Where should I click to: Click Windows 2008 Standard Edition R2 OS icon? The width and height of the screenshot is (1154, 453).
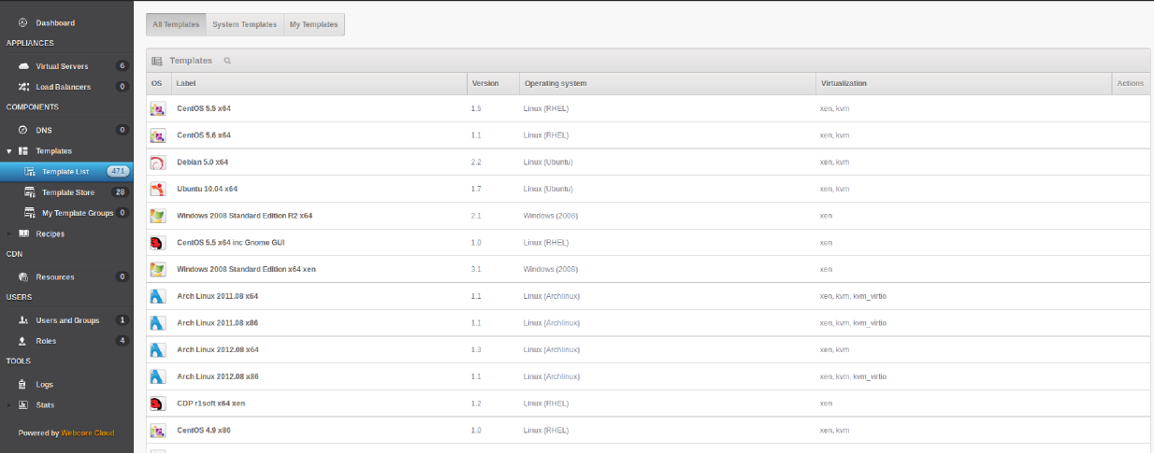click(157, 216)
